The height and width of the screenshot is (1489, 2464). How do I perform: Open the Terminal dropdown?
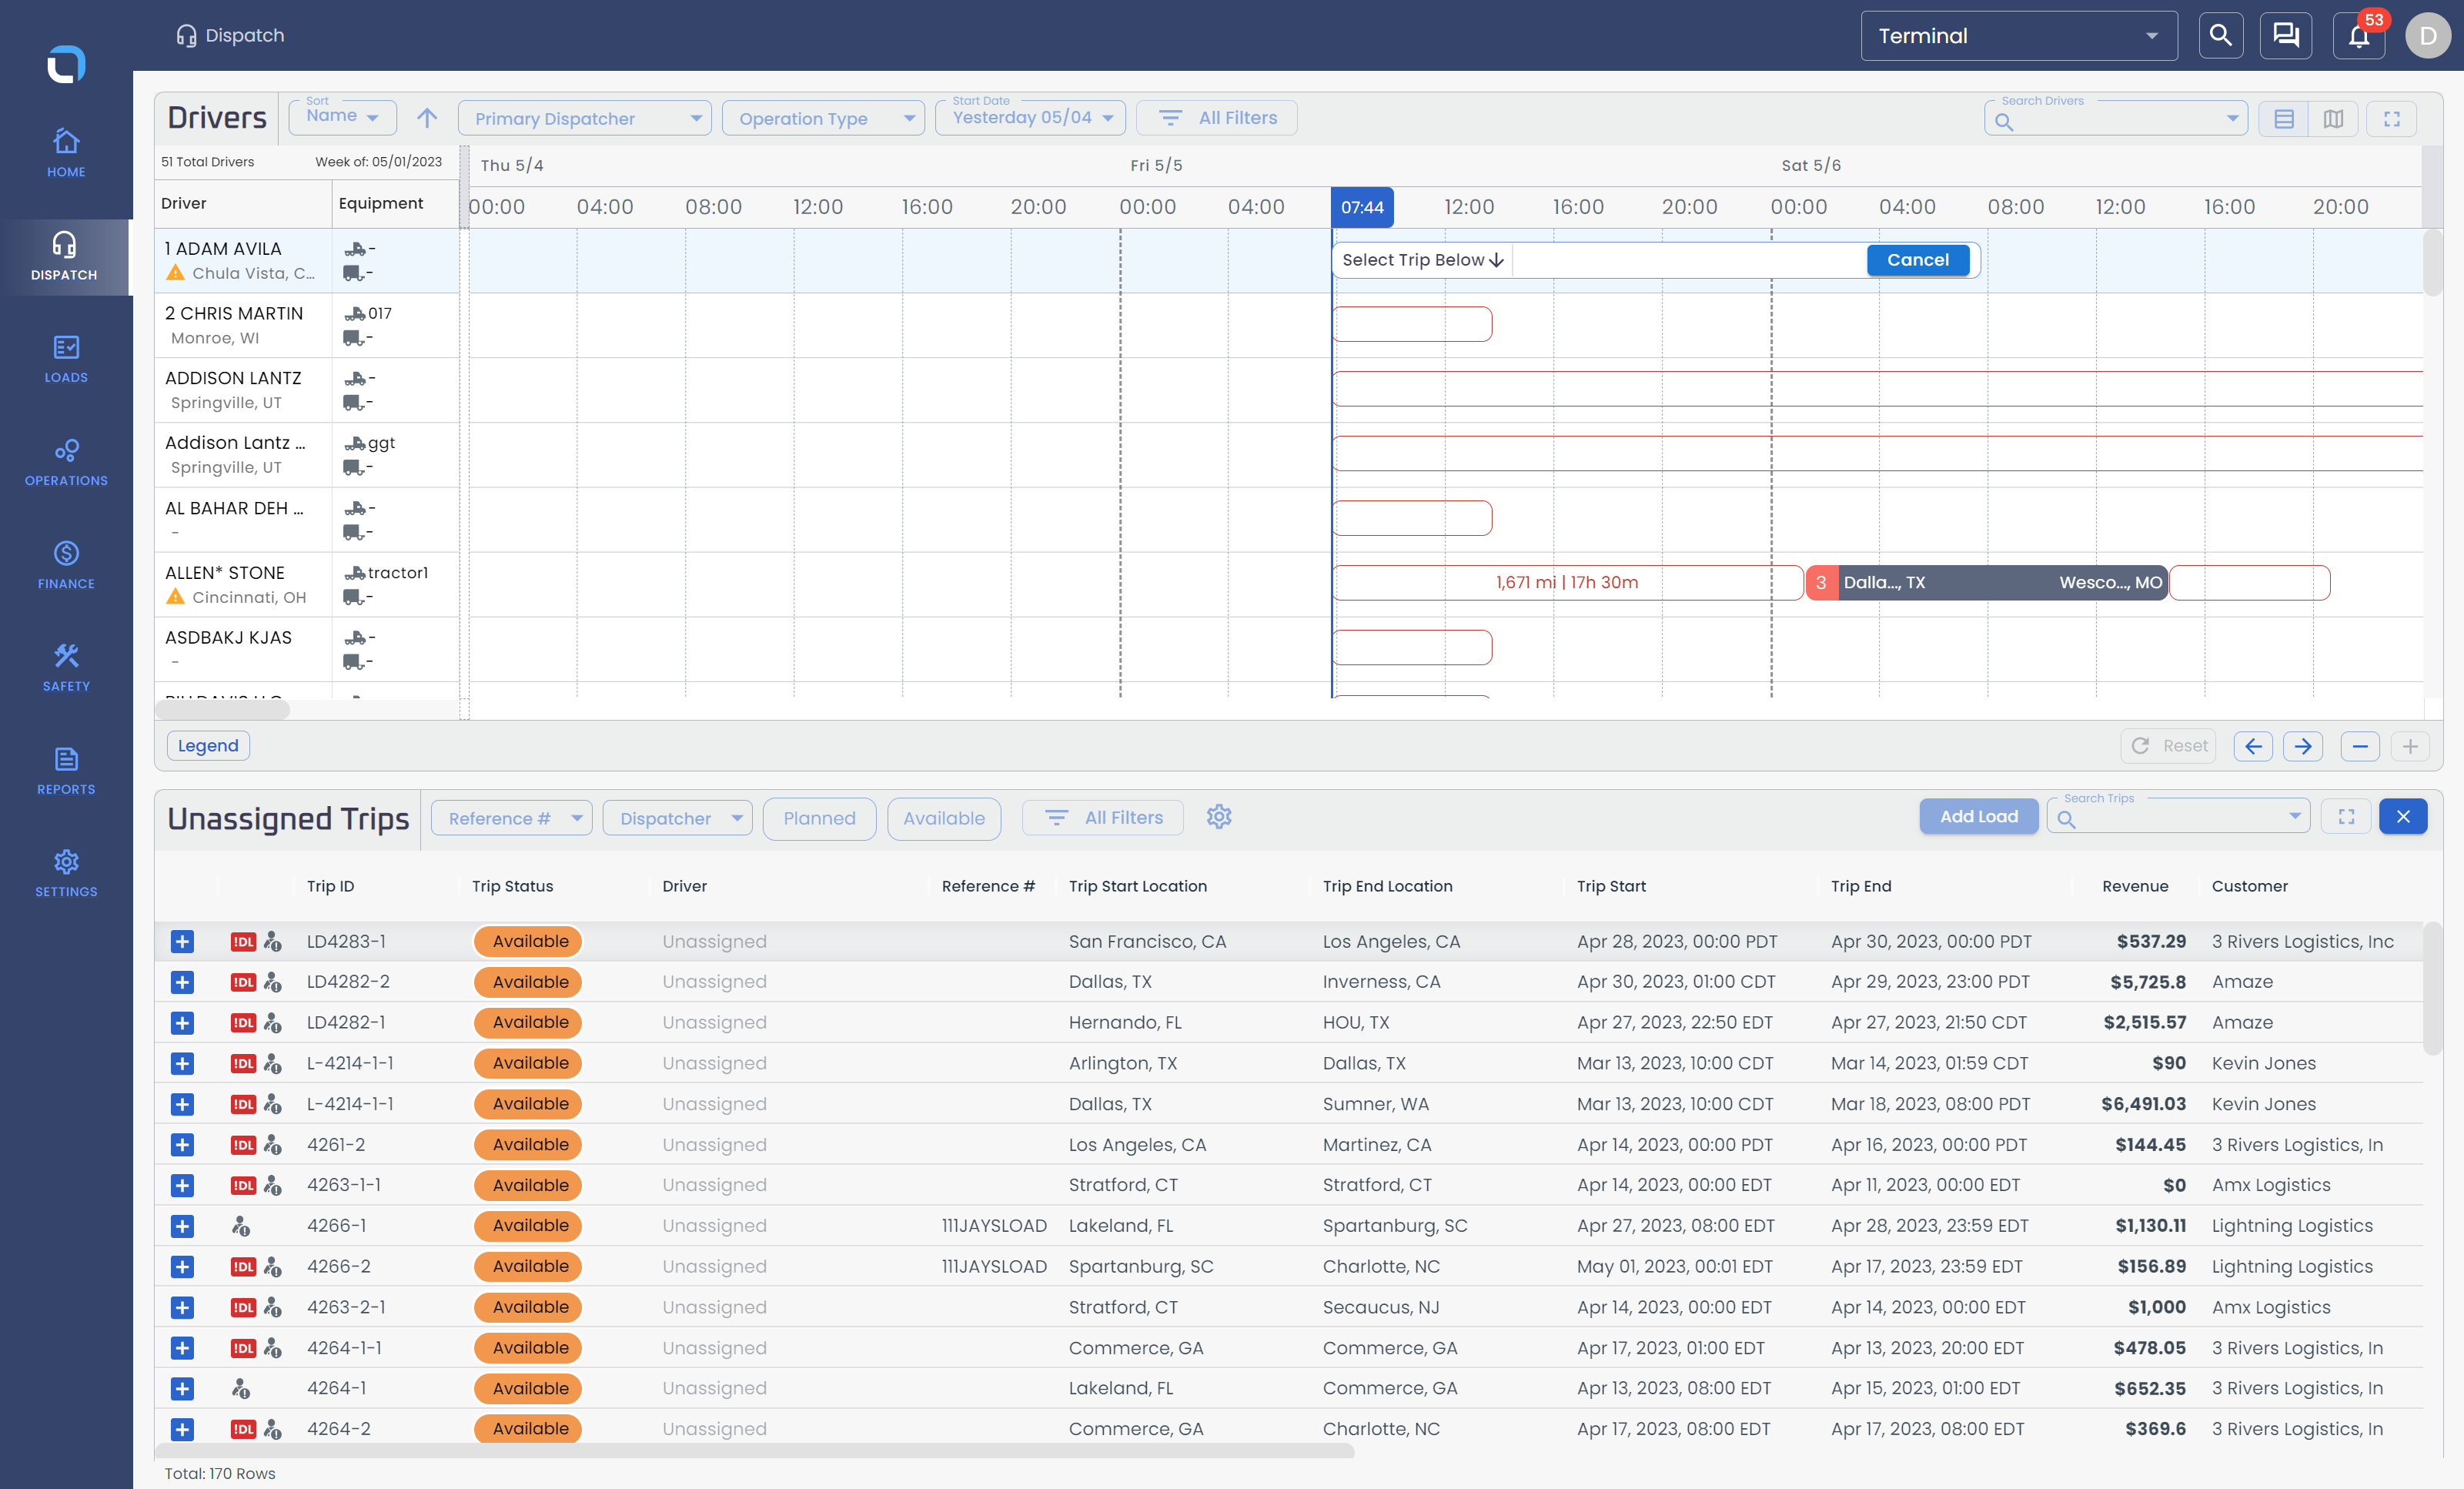click(2018, 36)
